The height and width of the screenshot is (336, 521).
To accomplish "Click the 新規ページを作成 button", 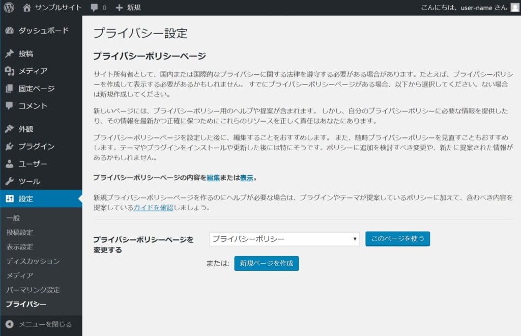I will 266,264.
